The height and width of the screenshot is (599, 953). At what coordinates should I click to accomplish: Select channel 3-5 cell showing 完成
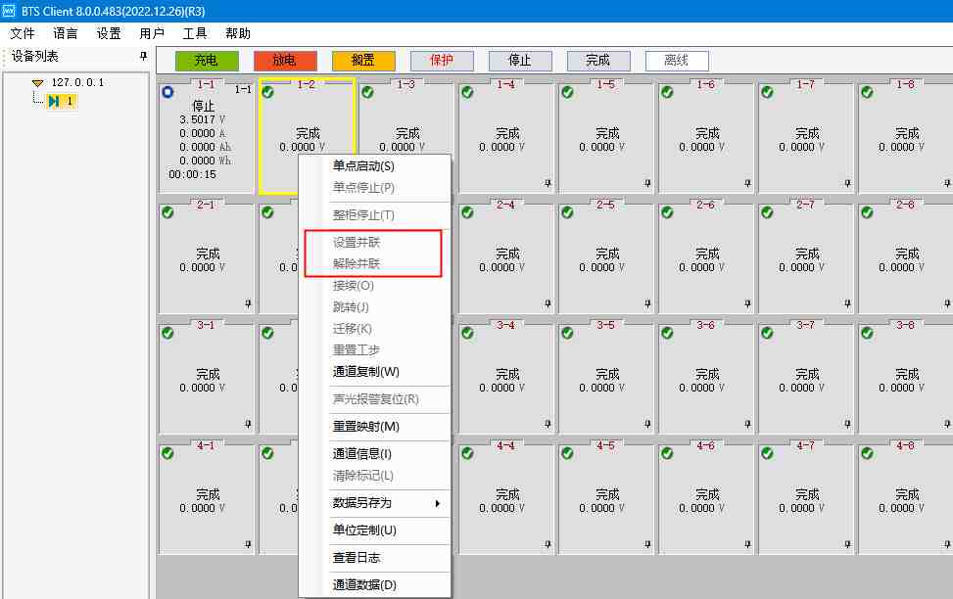coord(606,380)
